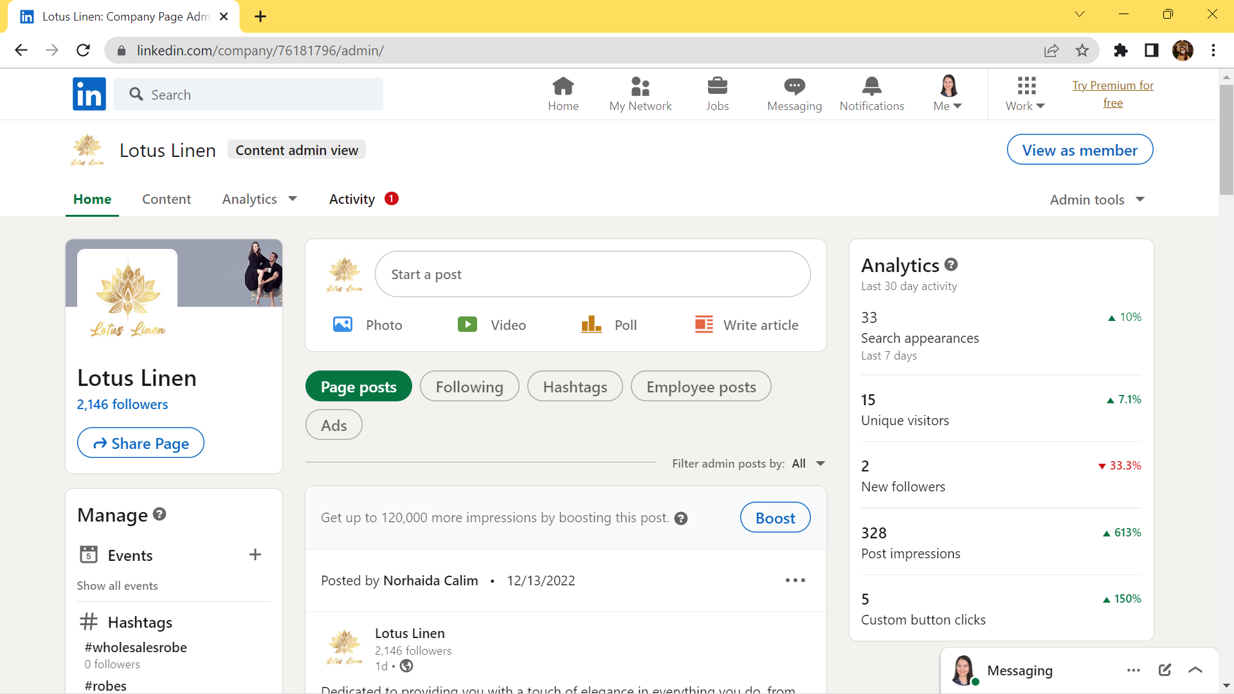
Task: Expand the Messaging panel chevron
Action: (1195, 670)
